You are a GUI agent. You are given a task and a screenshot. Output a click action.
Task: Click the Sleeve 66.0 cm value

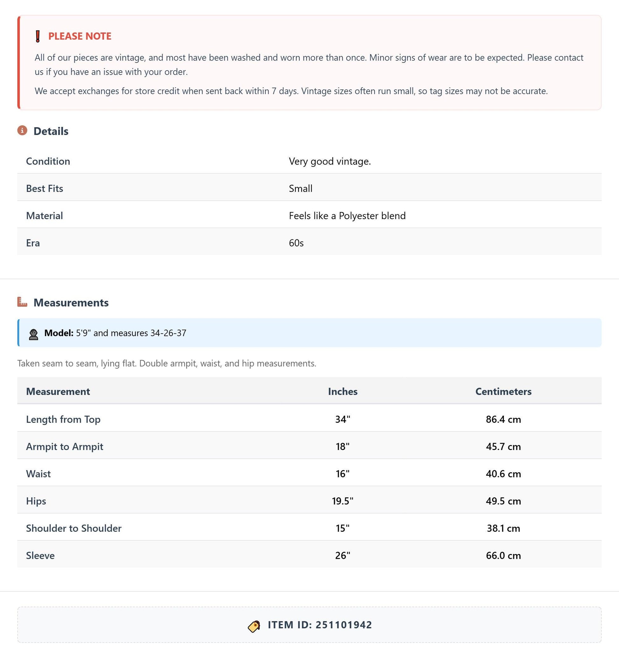pyautogui.click(x=503, y=555)
